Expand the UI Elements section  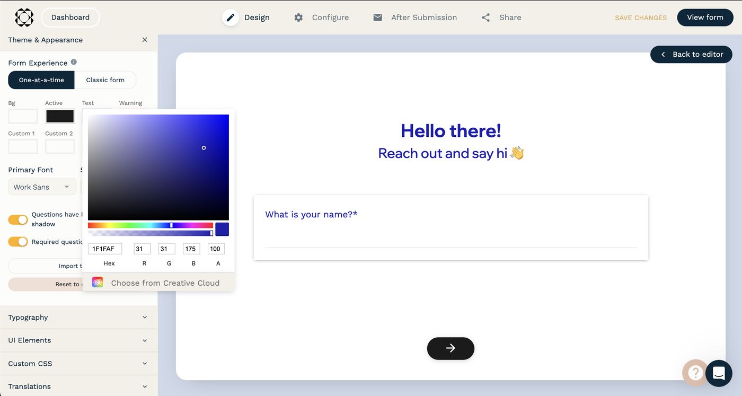(78, 340)
